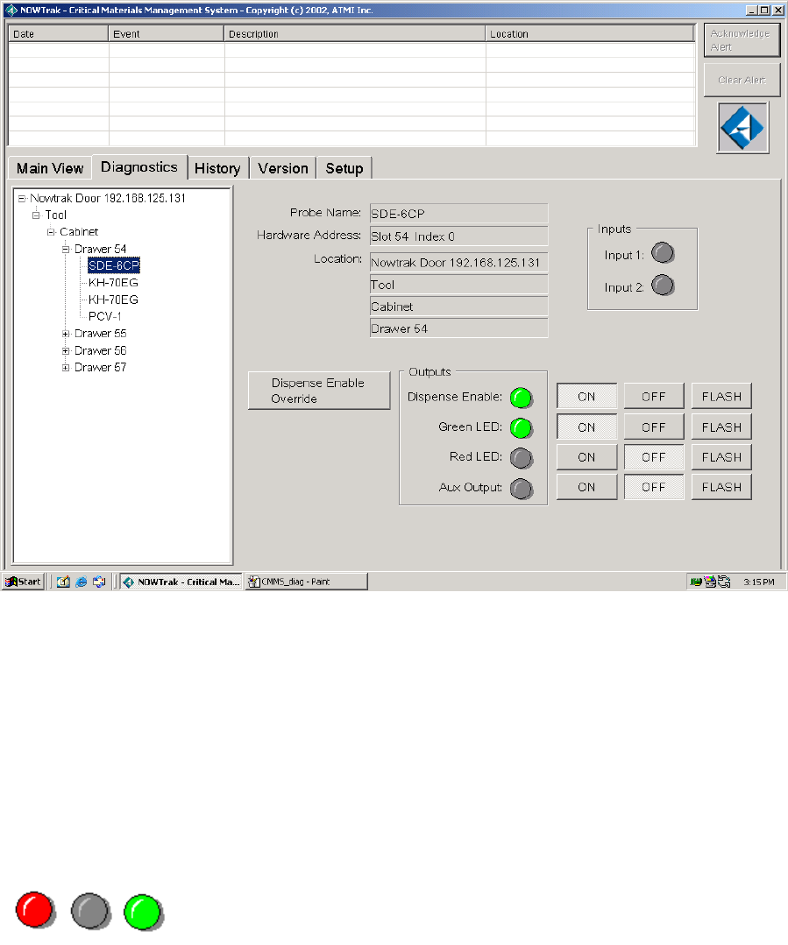Collapse the Cabinet tree node
The width and height of the screenshot is (788, 945).
(52, 231)
